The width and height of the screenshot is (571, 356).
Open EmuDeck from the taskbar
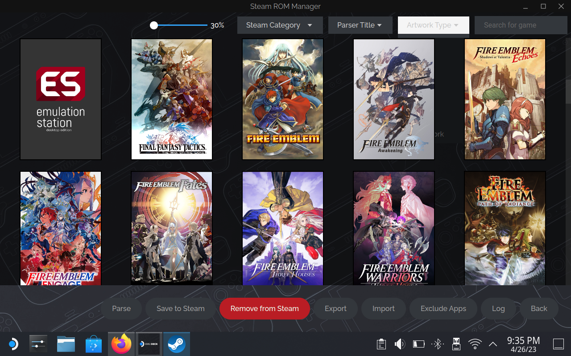pos(149,344)
